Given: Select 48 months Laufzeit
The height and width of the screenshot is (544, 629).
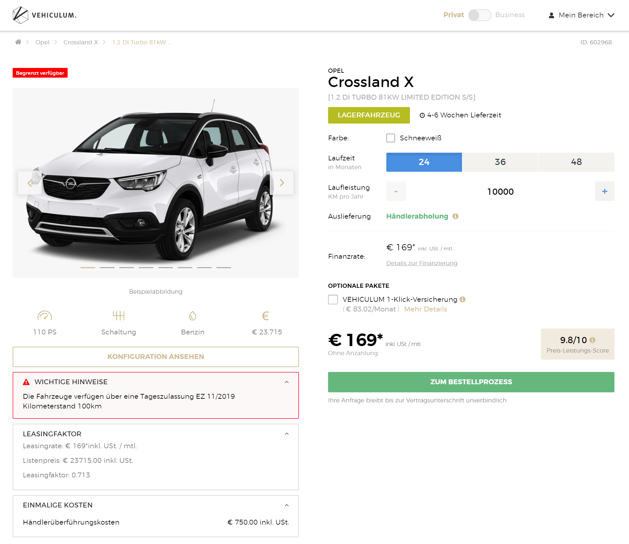Looking at the screenshot, I should click(577, 162).
